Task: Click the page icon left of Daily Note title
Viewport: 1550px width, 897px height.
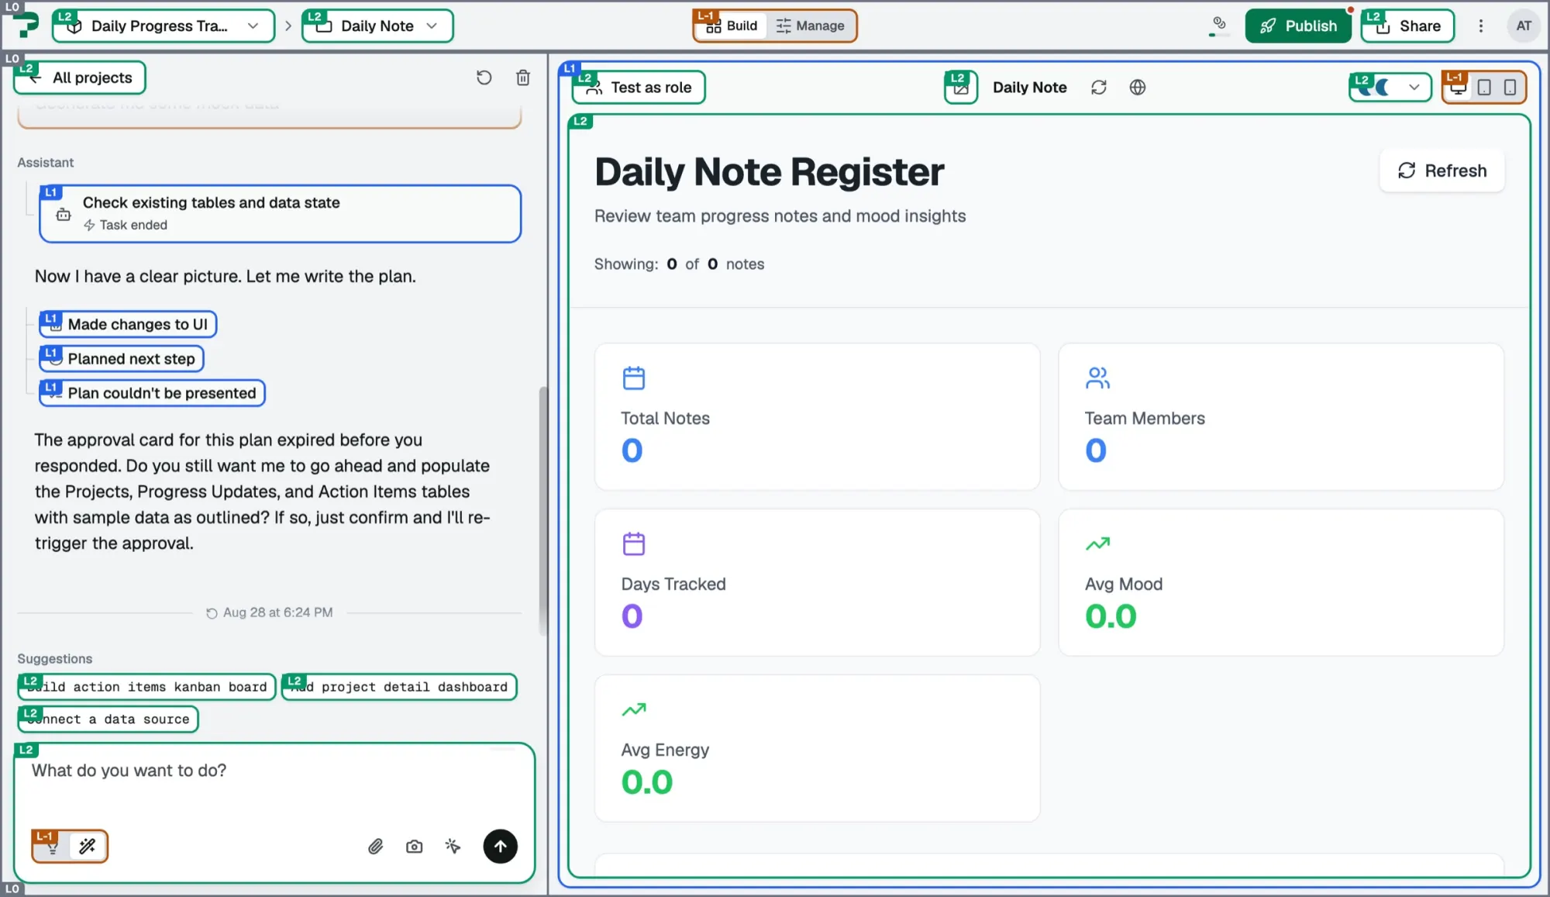Action: [x=960, y=88]
